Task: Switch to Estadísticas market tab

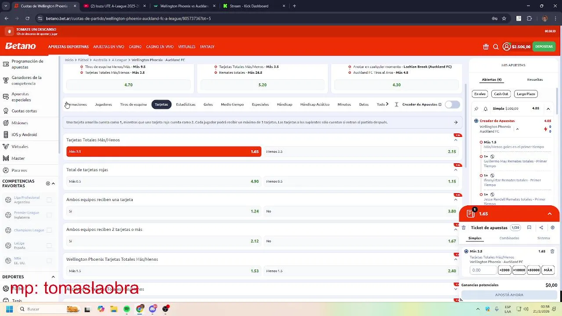Action: 186,104
